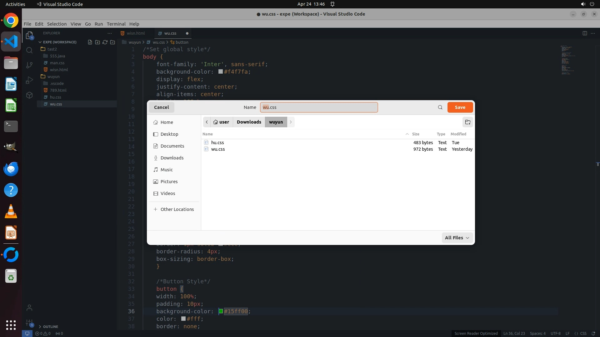This screenshot has height=337, width=600.
Task: Split the editor to the right
Action: tap(585, 33)
